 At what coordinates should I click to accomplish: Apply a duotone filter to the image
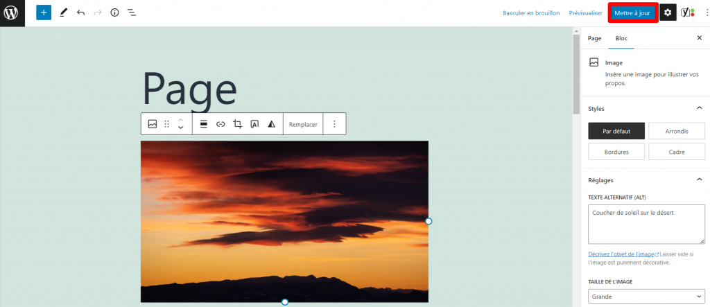pos(272,124)
